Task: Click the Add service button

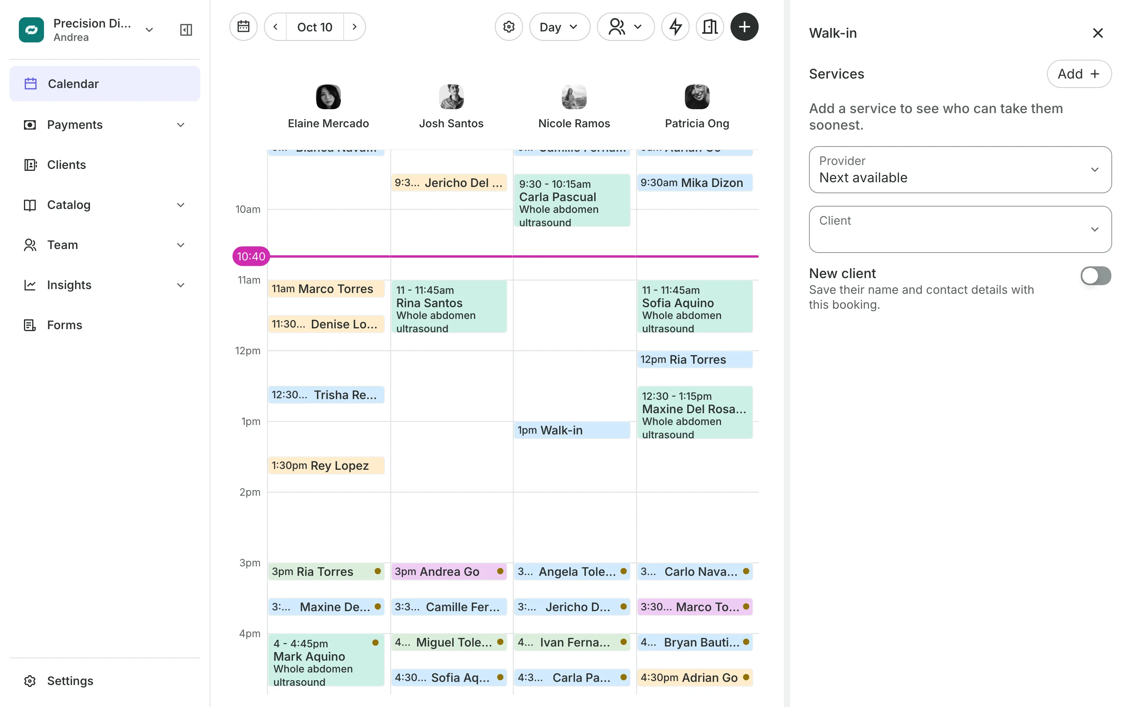Action: point(1079,74)
